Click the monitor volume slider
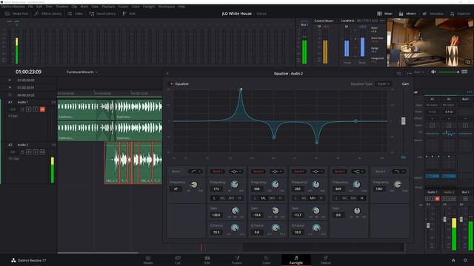The image size is (474, 266). pyautogui.click(x=449, y=72)
